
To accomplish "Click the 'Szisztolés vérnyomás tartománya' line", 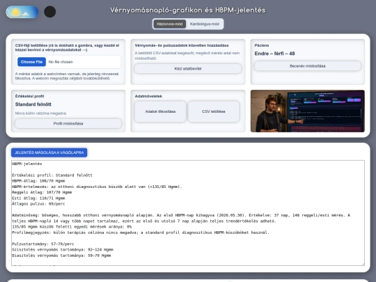I will click(x=63, y=250).
